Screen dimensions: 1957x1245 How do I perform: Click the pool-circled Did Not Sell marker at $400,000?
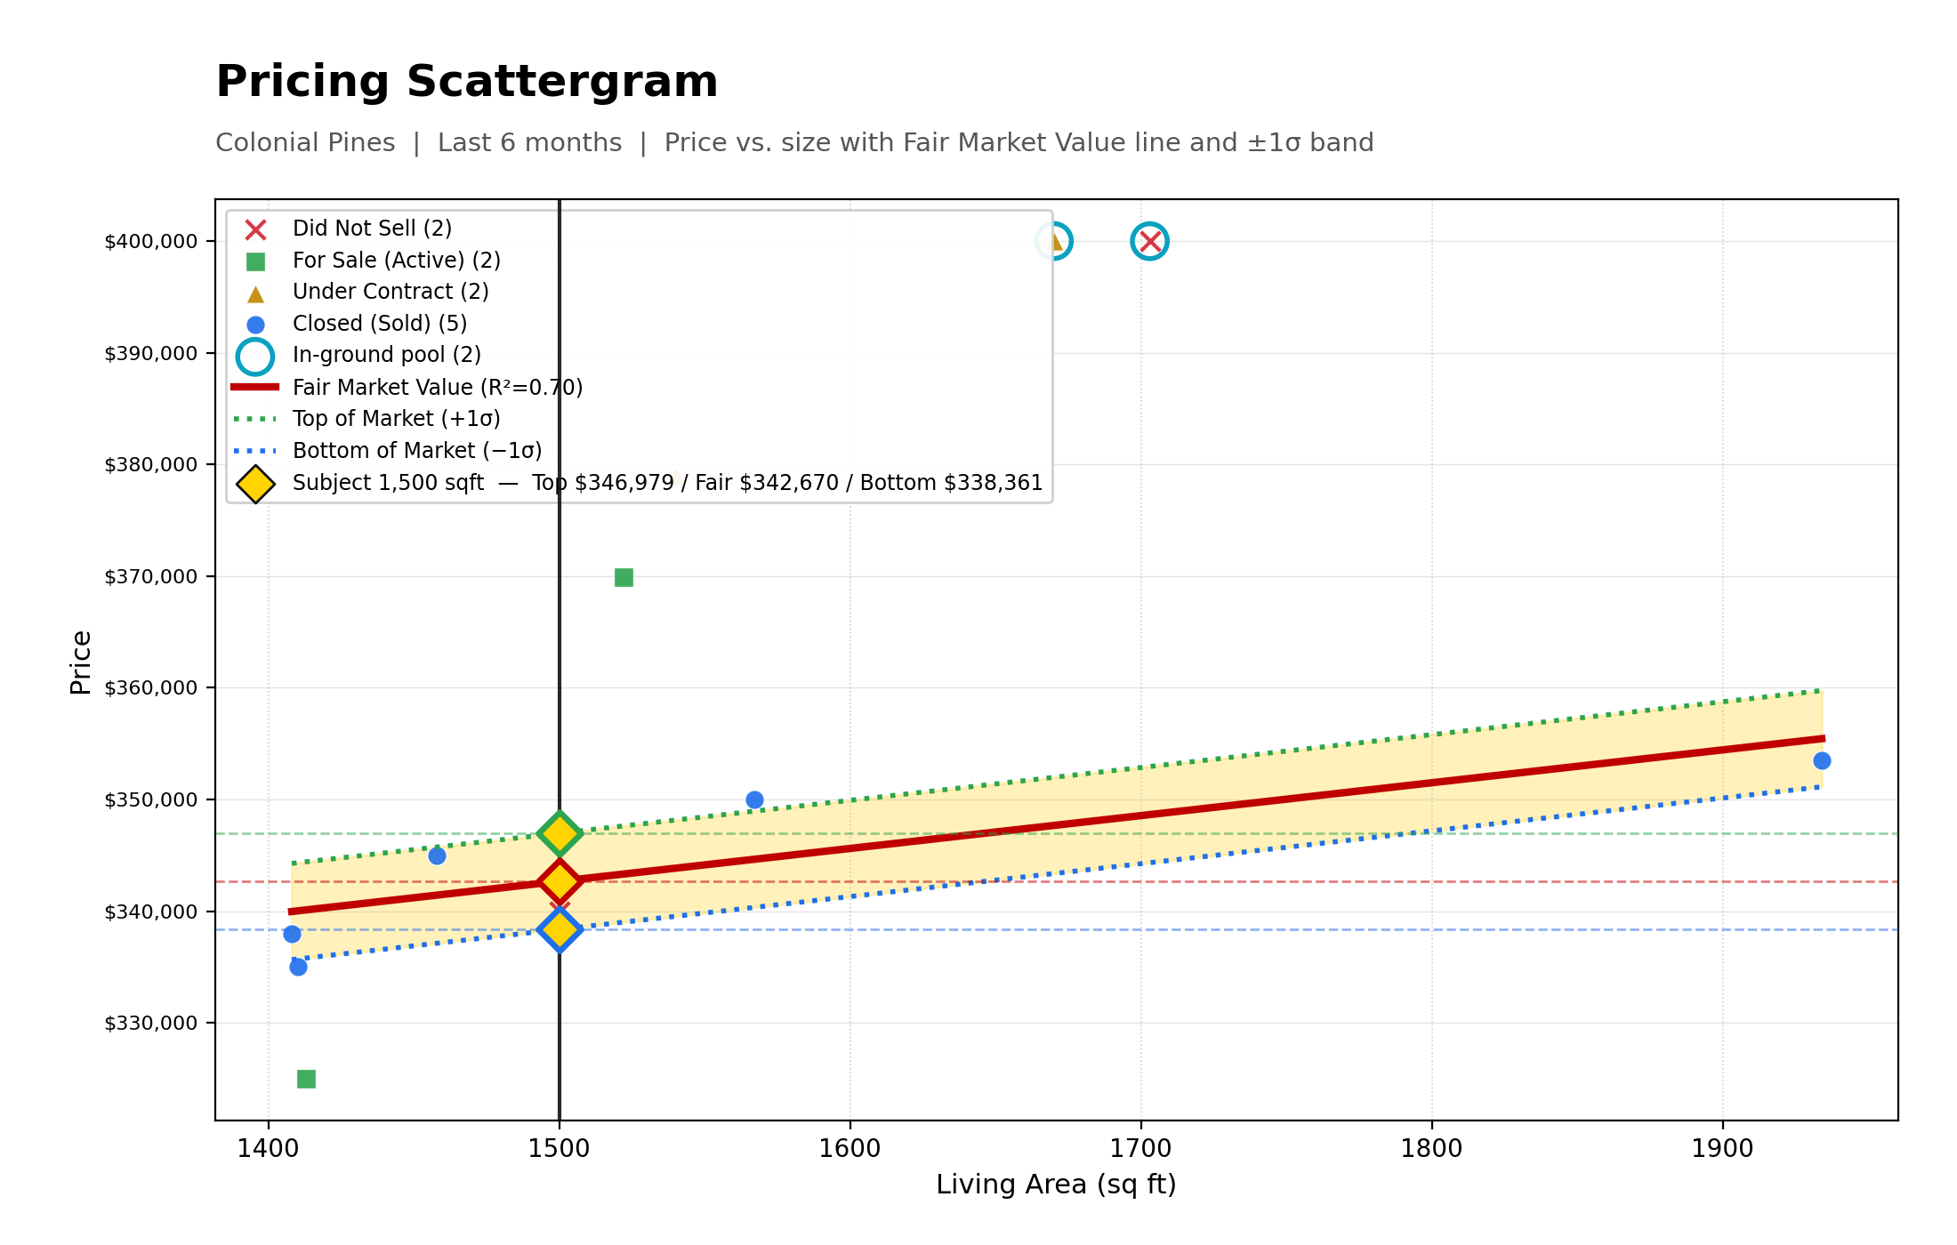coord(1149,241)
